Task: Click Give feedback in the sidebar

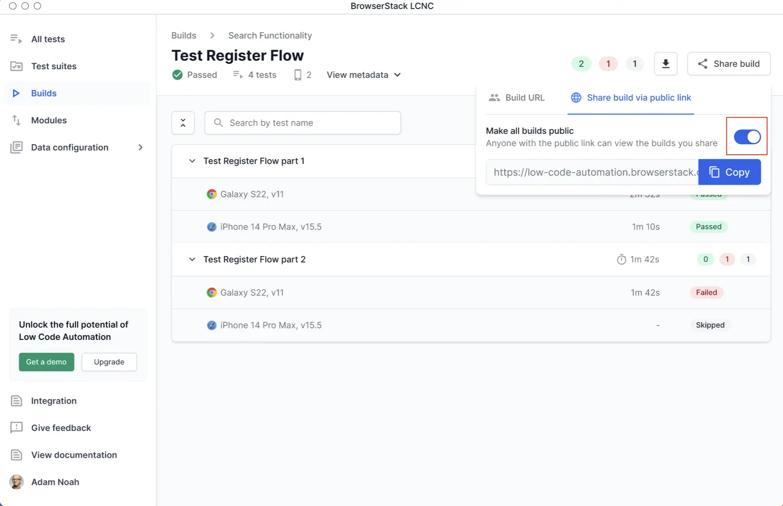Action: point(61,428)
